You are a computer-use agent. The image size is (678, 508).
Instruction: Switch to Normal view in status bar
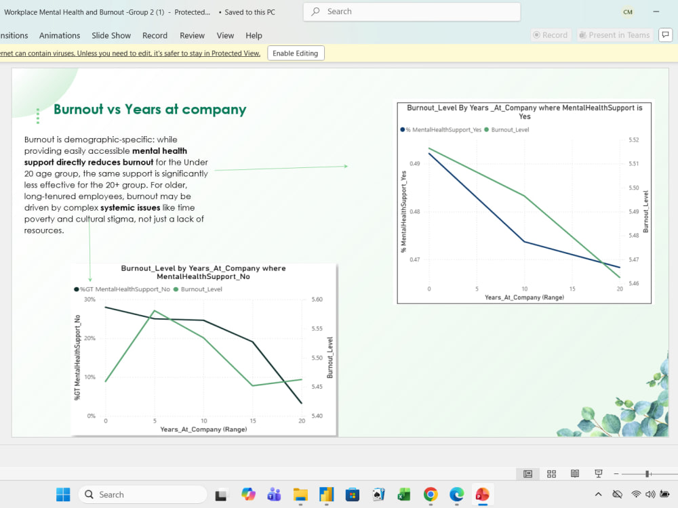click(527, 474)
